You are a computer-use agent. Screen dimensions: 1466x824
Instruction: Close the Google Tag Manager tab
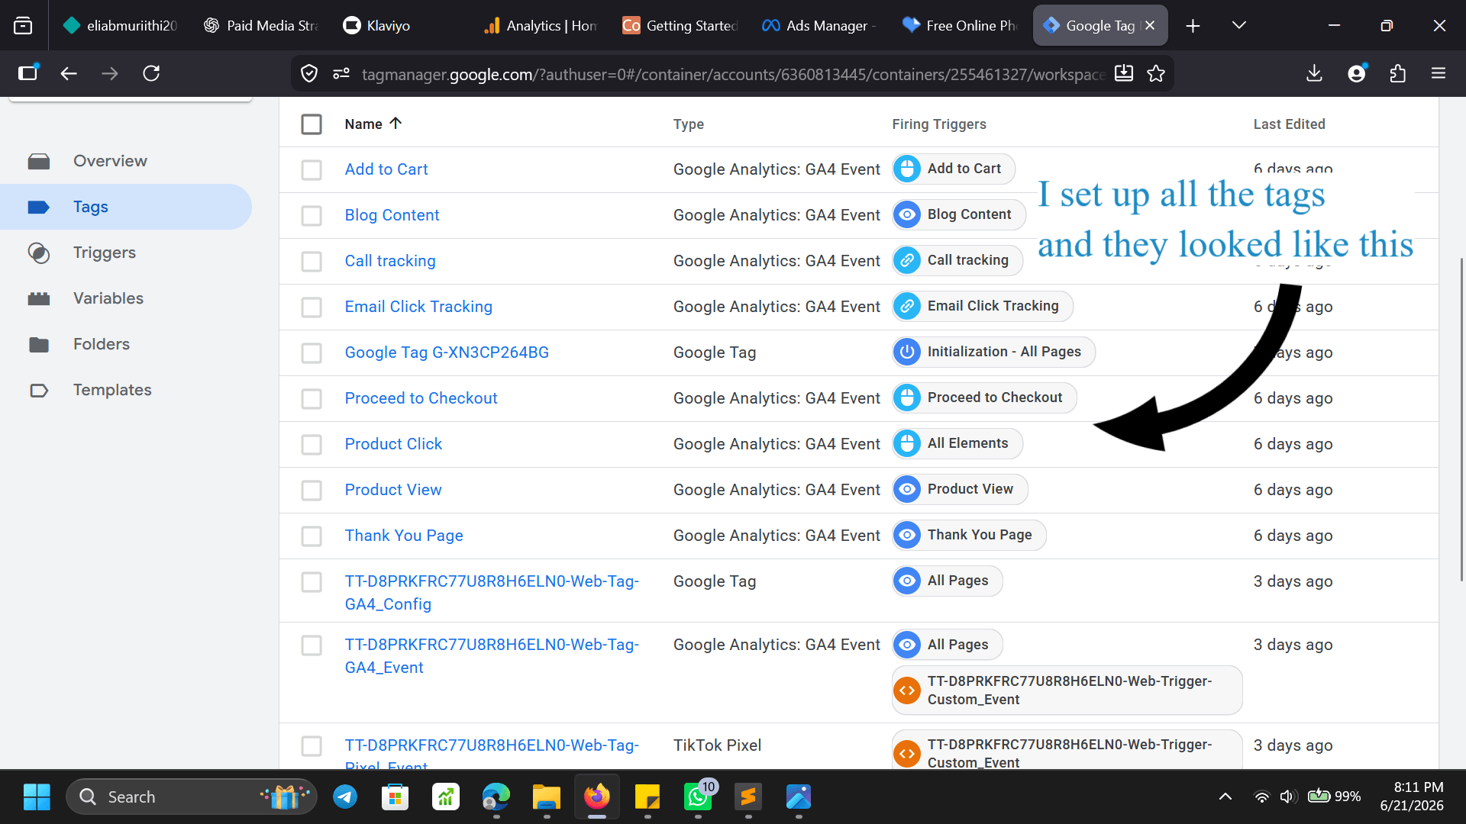(1150, 25)
